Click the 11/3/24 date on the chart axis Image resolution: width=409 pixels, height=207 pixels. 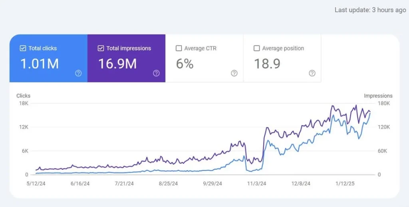pyautogui.click(x=256, y=184)
